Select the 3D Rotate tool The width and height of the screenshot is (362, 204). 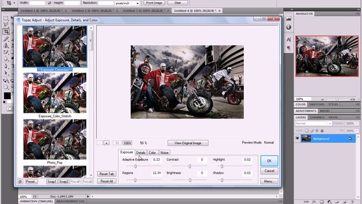click(x=6, y=80)
